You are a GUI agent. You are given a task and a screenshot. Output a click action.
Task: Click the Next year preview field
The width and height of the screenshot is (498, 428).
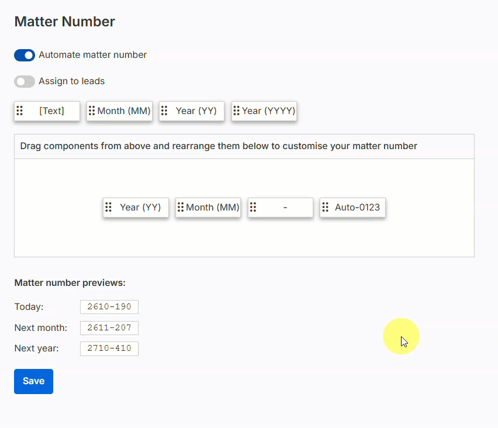[x=109, y=348]
